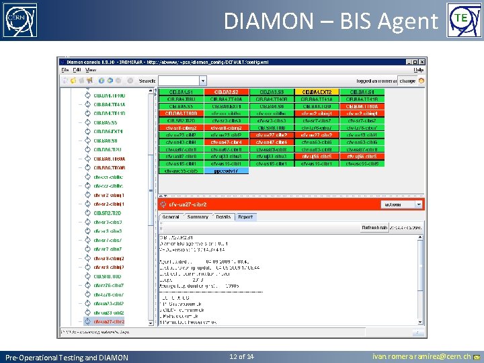Image resolution: width=484 pixels, height=363 pixels.
Task: Click the change button
Action: tap(407, 81)
